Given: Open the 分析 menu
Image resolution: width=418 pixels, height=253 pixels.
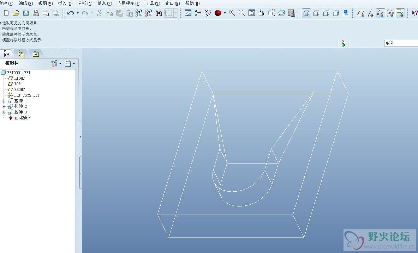Looking at the screenshot, I should 85,4.
